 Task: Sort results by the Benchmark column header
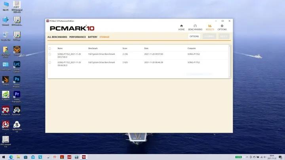click(93, 48)
